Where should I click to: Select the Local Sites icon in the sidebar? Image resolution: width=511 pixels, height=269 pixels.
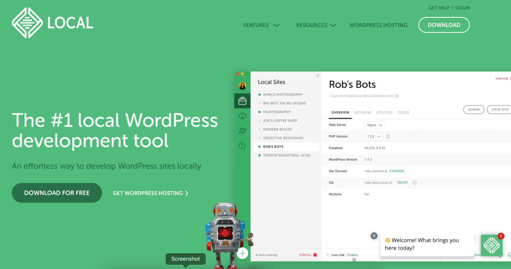pyautogui.click(x=242, y=101)
